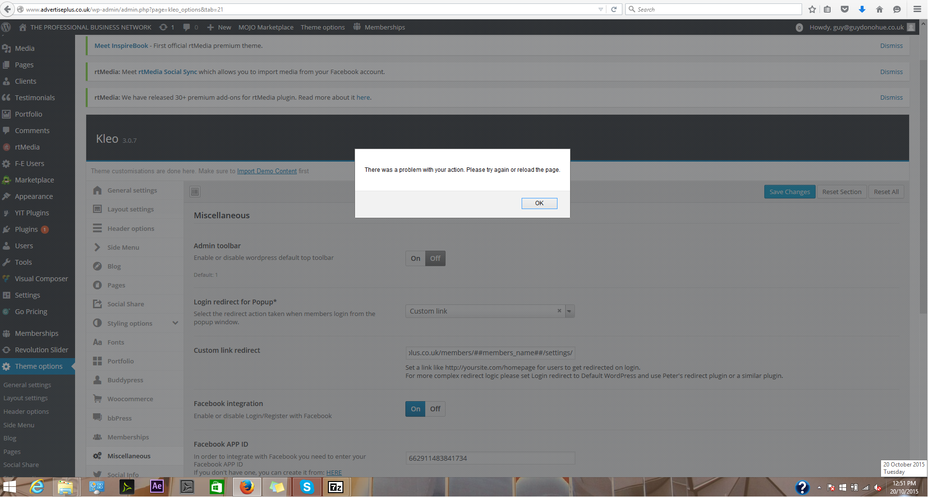This screenshot has height=497, width=928.
Task: Click the home icon for site name
Action: coord(23,27)
